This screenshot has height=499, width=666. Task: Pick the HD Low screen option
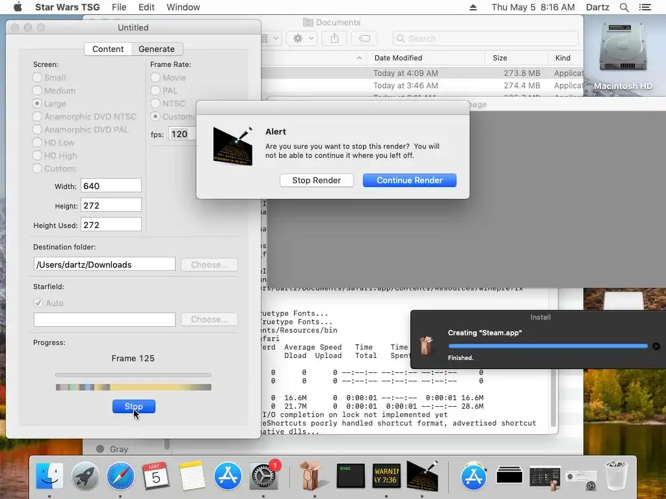37,142
